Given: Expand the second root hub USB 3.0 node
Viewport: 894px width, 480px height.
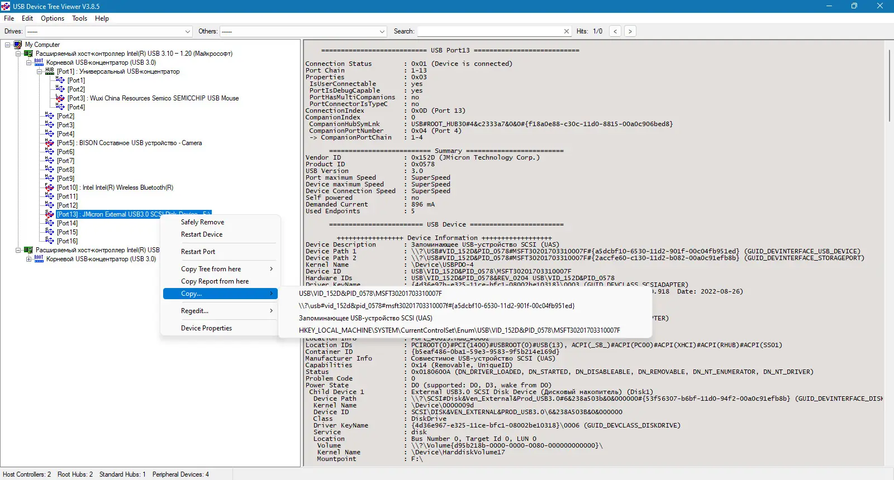Looking at the screenshot, I should click(29, 259).
